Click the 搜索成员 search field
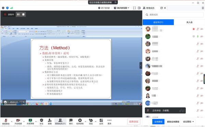The image size is (205, 127). click(174, 15)
